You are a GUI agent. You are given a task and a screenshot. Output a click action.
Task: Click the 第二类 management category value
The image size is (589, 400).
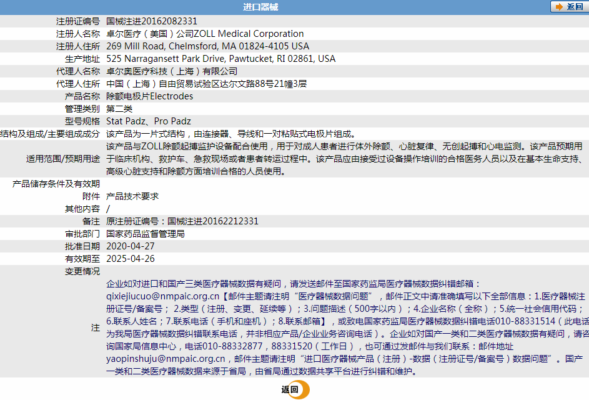(119, 109)
